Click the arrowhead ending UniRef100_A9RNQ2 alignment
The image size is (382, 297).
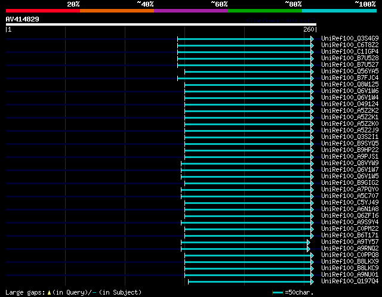click(309, 249)
